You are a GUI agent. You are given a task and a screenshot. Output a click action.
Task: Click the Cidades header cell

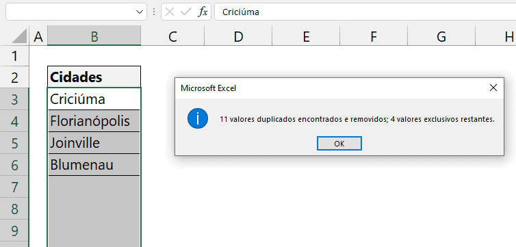click(94, 77)
